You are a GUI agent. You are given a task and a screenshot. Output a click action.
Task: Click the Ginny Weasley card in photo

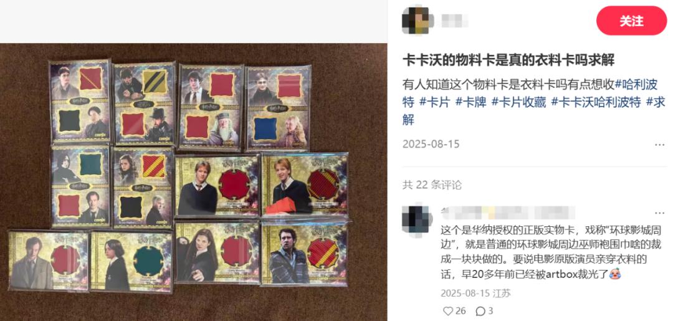point(217,252)
